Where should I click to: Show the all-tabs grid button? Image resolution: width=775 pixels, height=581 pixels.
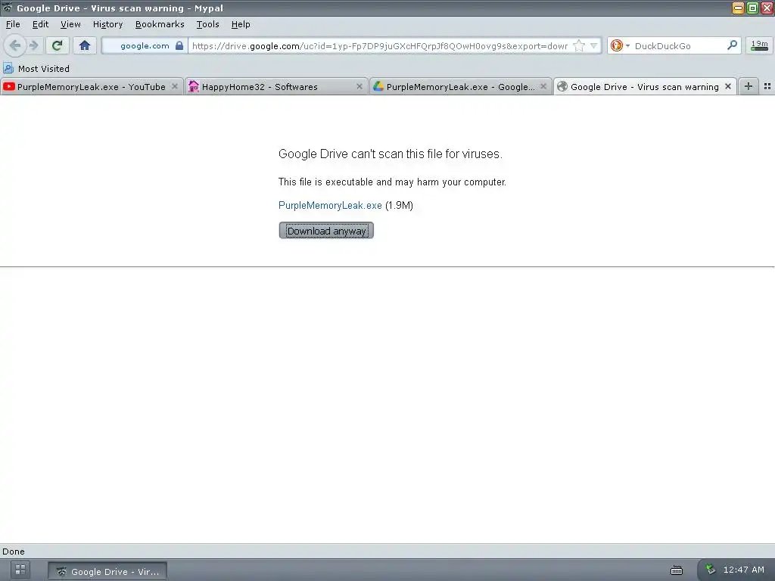coord(767,86)
